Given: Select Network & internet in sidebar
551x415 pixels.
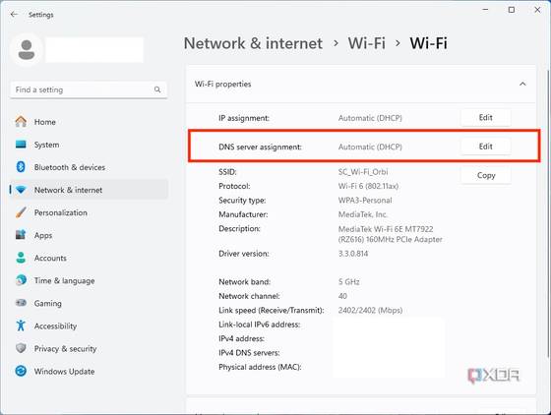Looking at the screenshot, I should tap(89, 190).
